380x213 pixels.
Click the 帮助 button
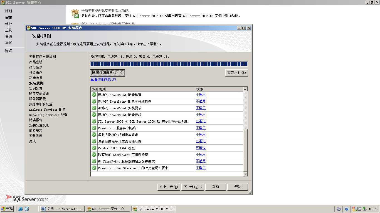click(x=238, y=187)
